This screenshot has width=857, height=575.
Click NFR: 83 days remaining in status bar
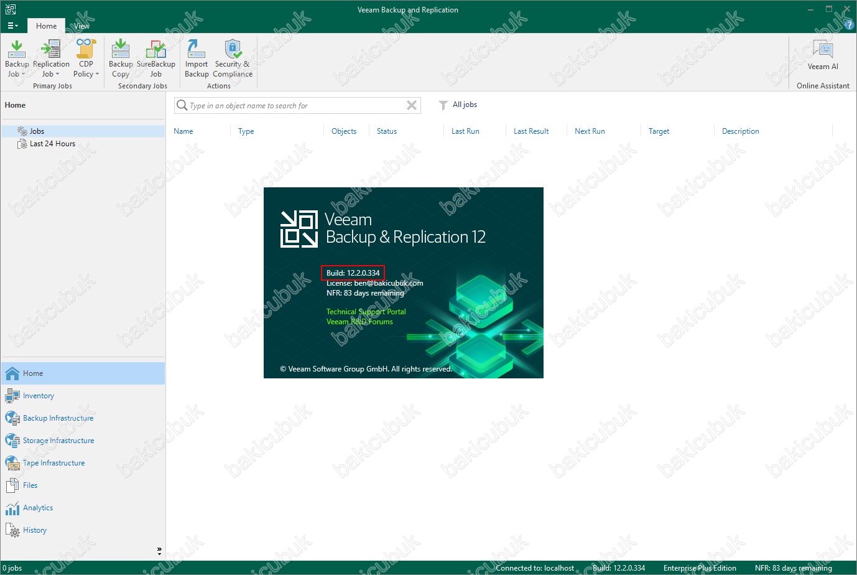pos(793,568)
